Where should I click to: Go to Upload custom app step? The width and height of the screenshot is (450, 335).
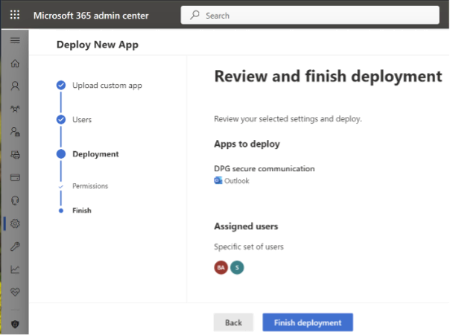(107, 85)
